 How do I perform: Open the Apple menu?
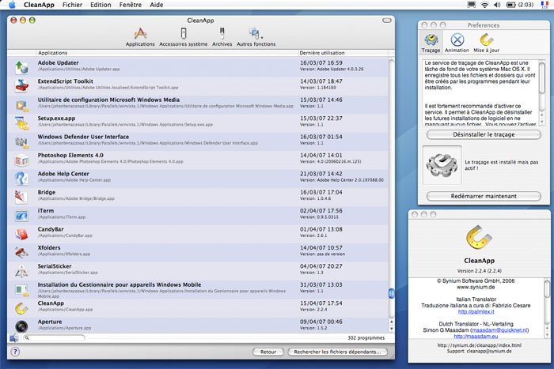click(12, 5)
